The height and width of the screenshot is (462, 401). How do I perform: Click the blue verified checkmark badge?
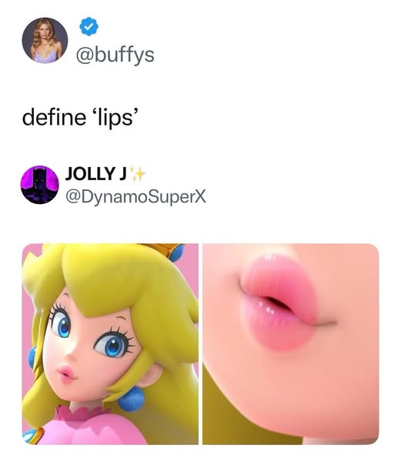click(x=89, y=26)
